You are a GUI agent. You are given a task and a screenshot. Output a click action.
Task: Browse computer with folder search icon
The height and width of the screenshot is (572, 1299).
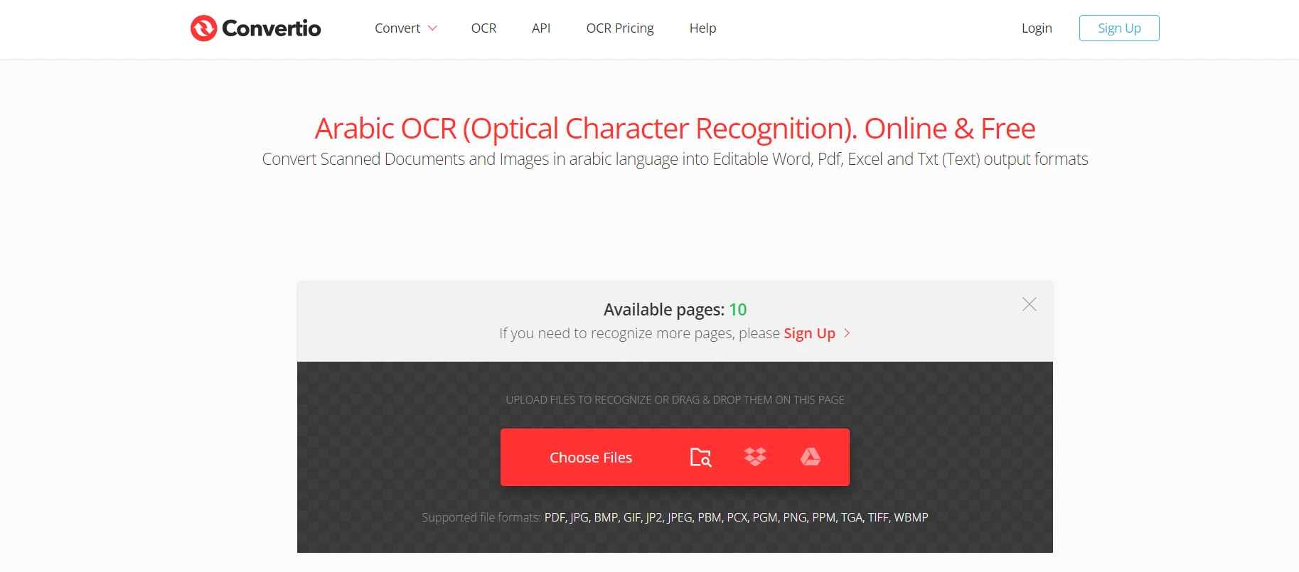700,458
